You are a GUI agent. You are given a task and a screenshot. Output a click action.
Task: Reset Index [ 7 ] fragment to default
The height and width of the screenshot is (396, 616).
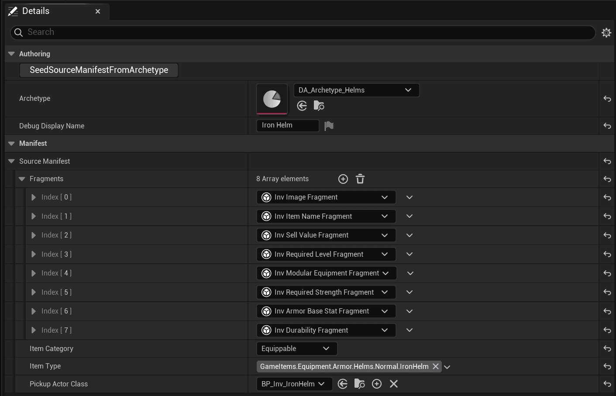607,330
